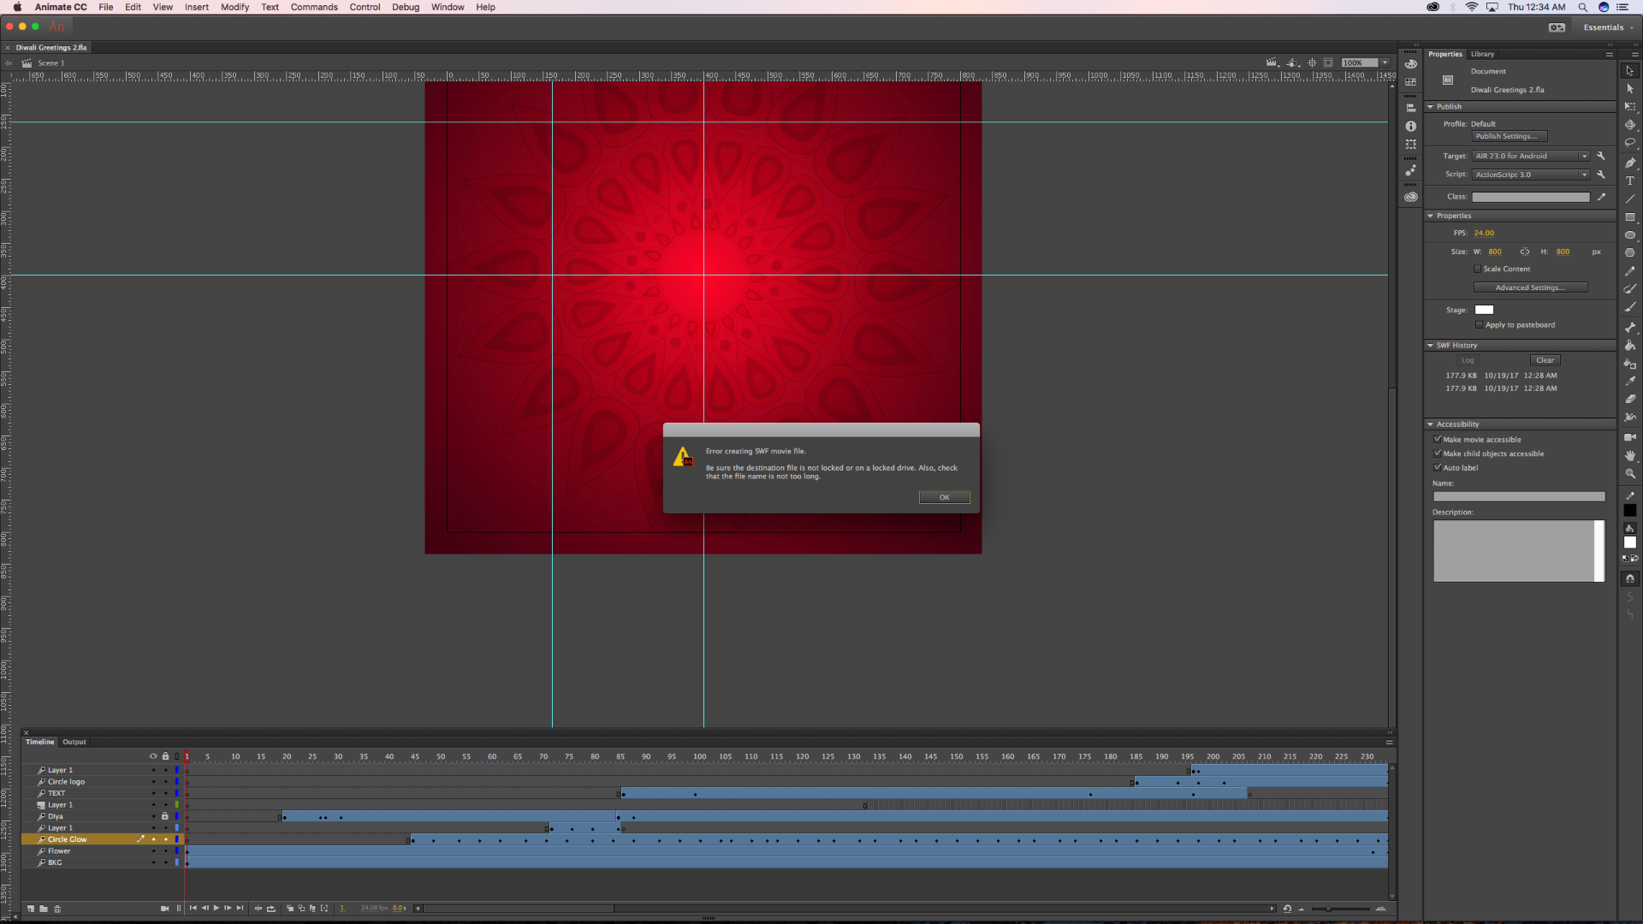1643x924 pixels.
Task: Open the Info panel icon
Action: click(x=1411, y=126)
